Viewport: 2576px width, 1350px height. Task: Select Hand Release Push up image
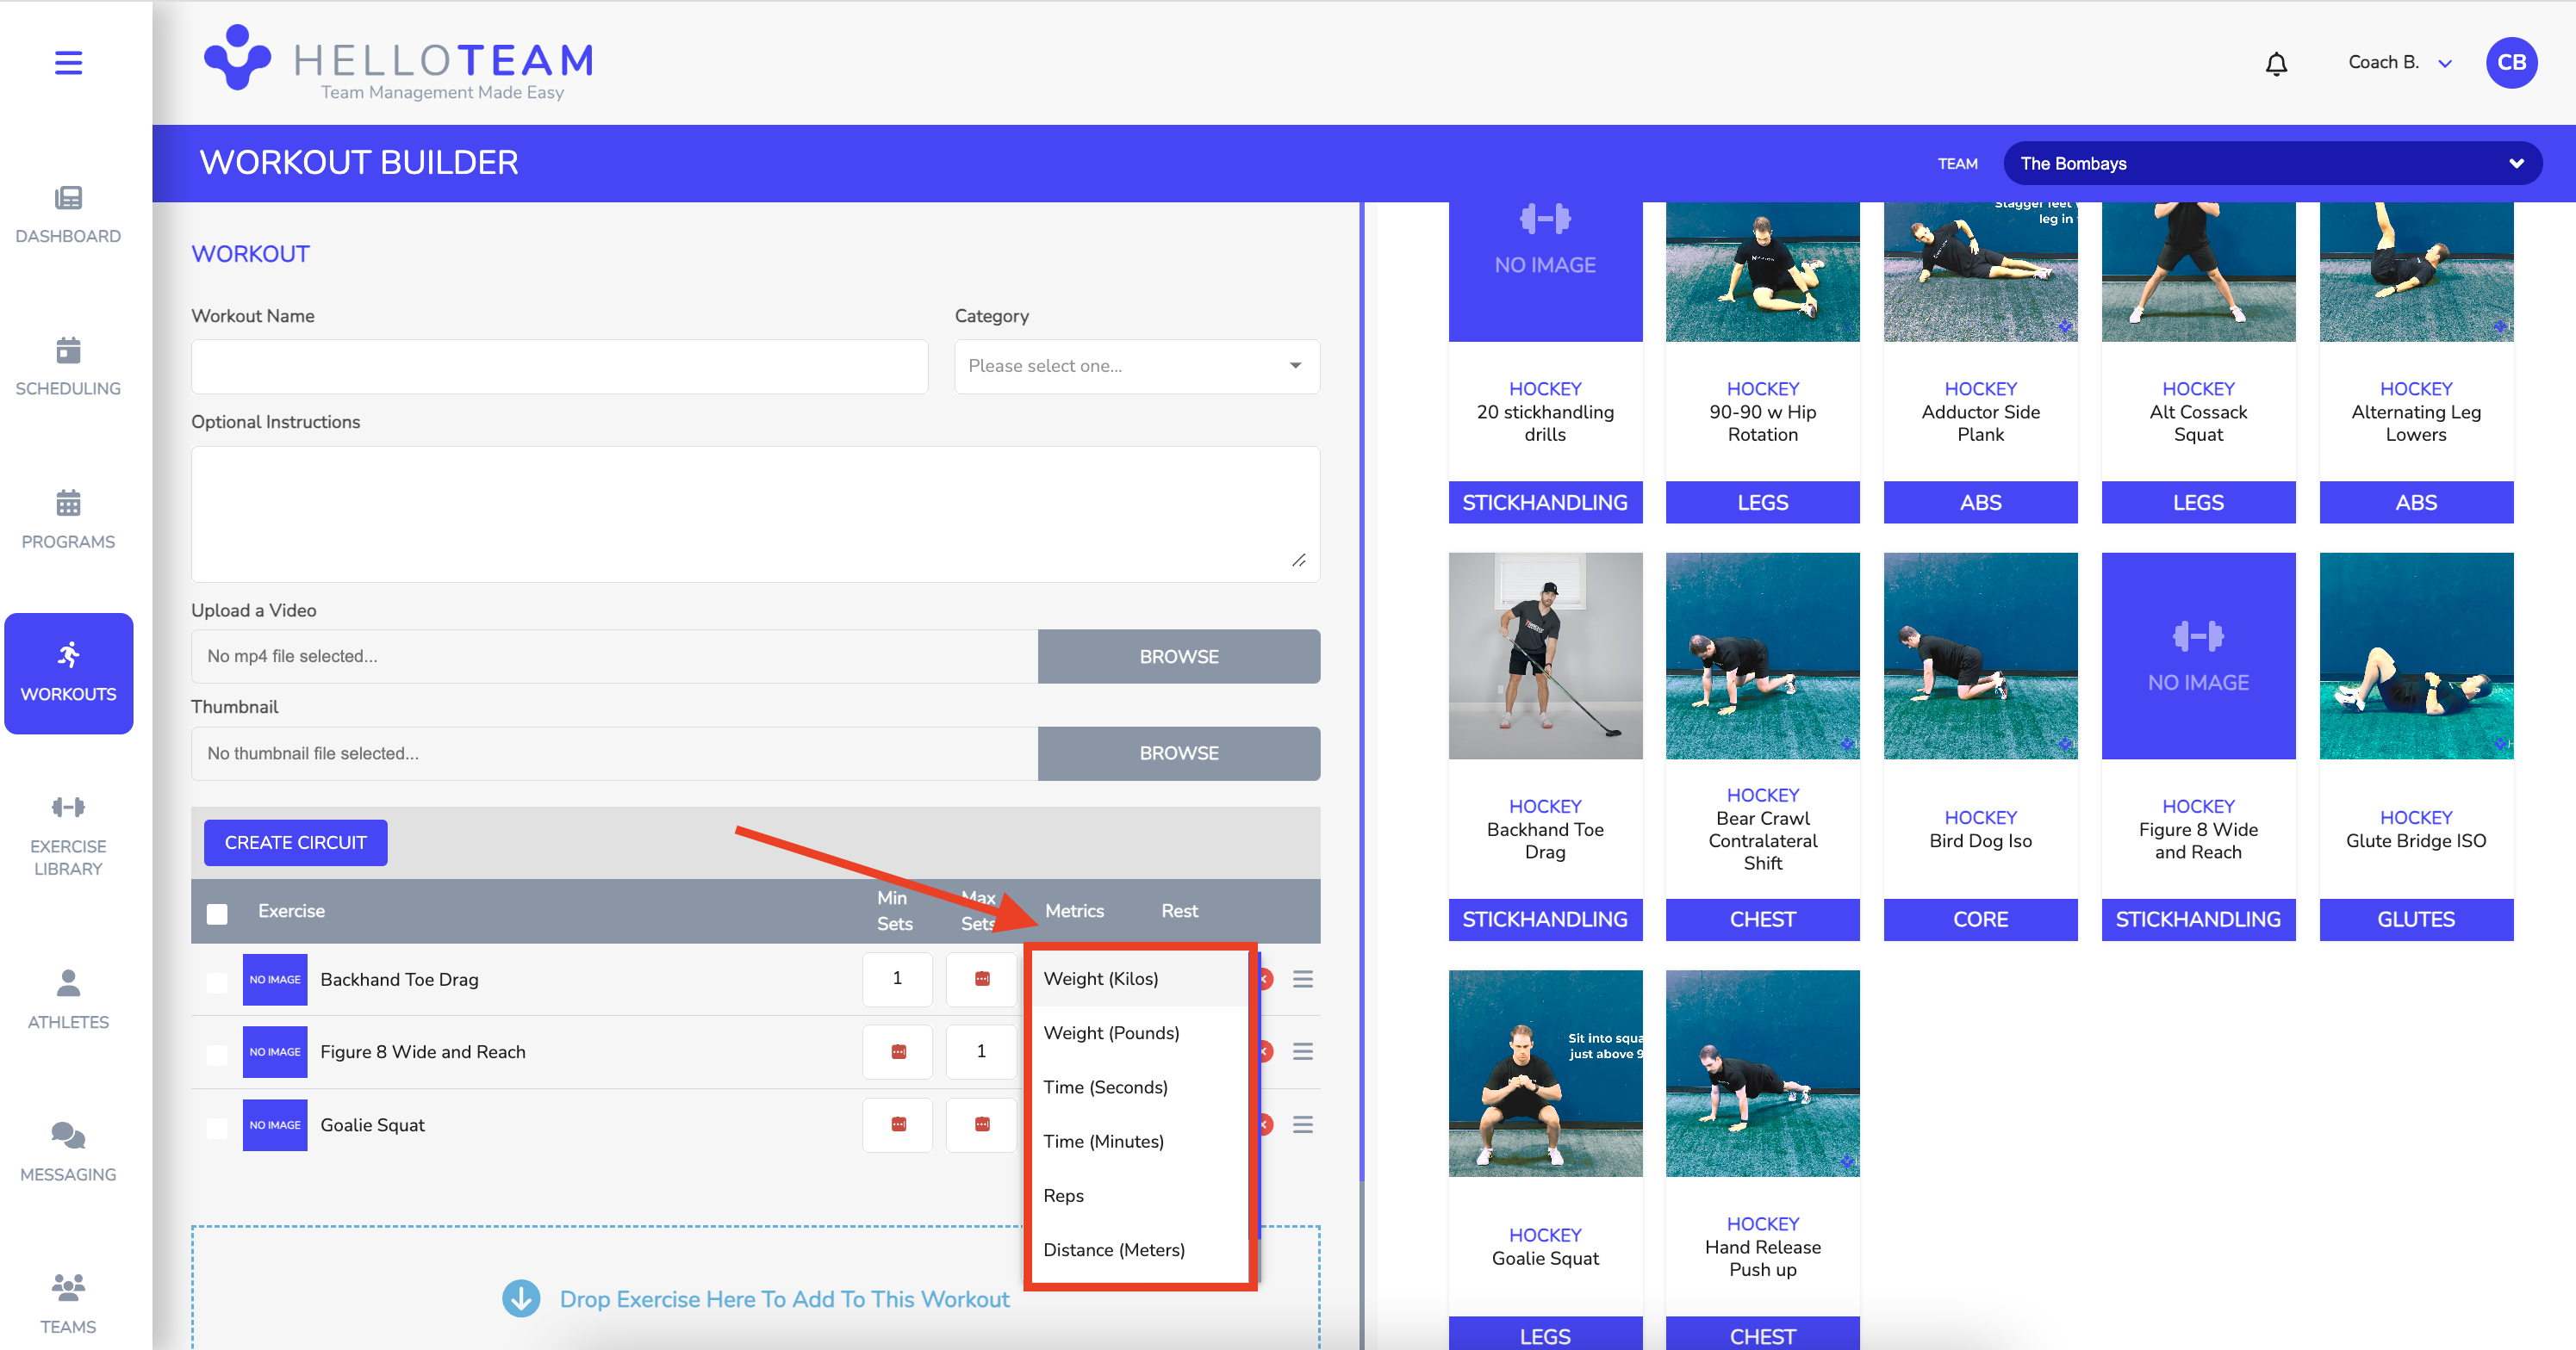coord(1762,1074)
